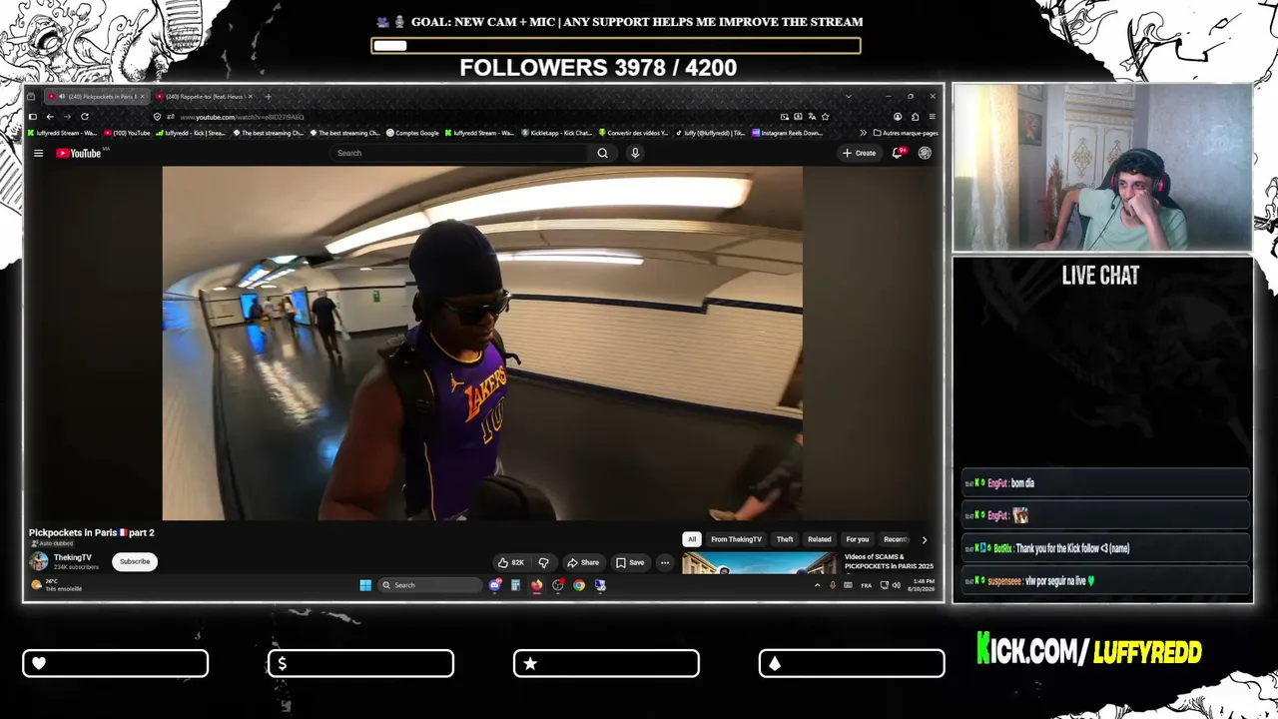Open the YouTube account avatar menu
Screen dimensions: 1278x719
point(925,153)
